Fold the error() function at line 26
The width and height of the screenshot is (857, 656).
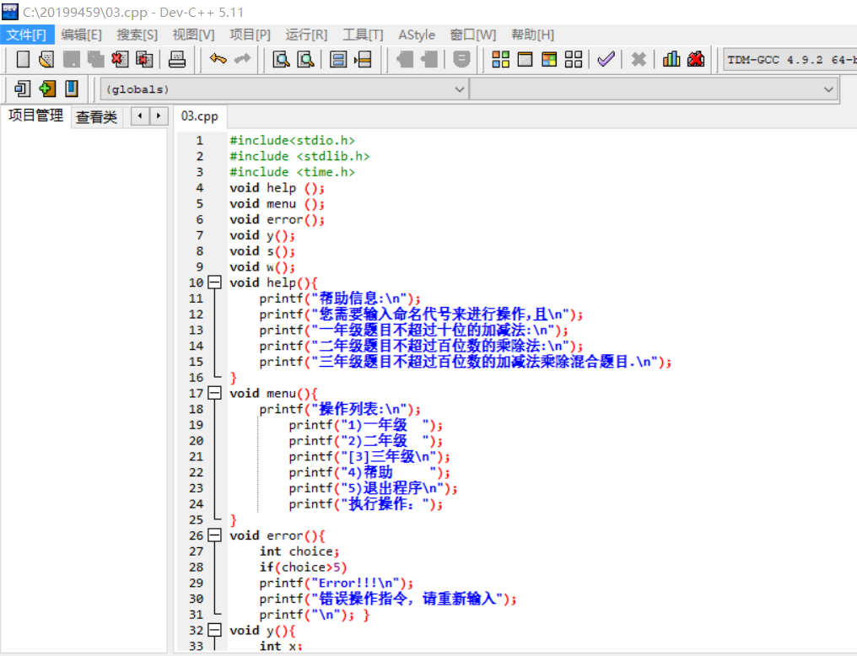click(214, 535)
